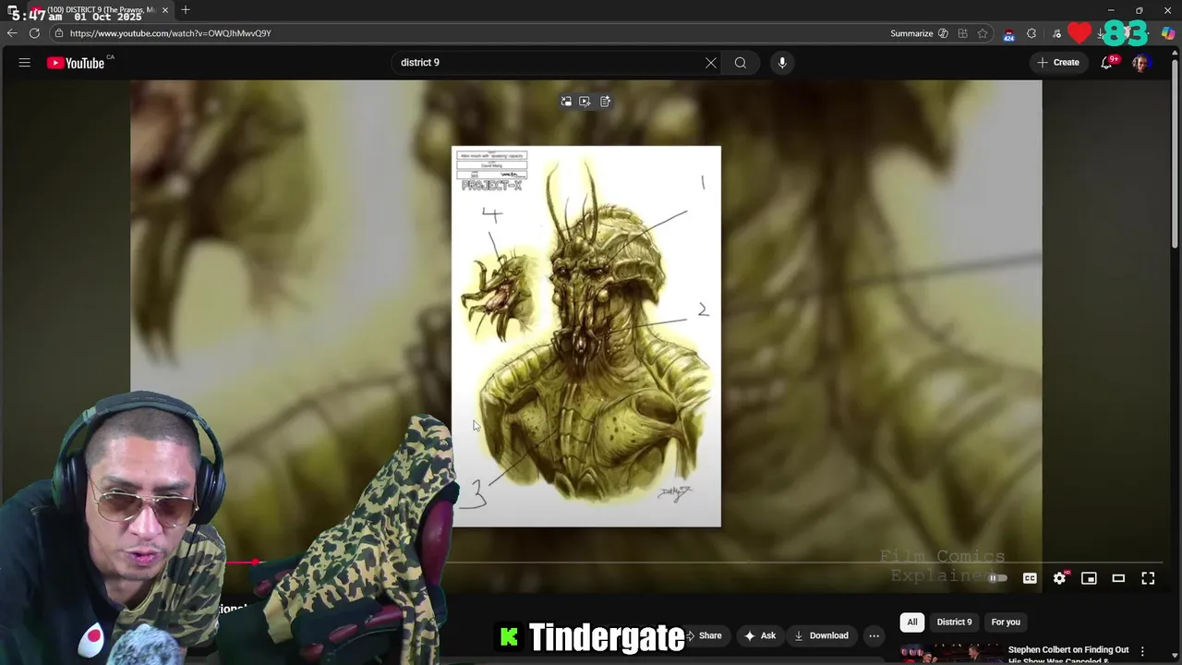The image size is (1182, 665).
Task: Add this page to favorites star
Action: (x=983, y=33)
